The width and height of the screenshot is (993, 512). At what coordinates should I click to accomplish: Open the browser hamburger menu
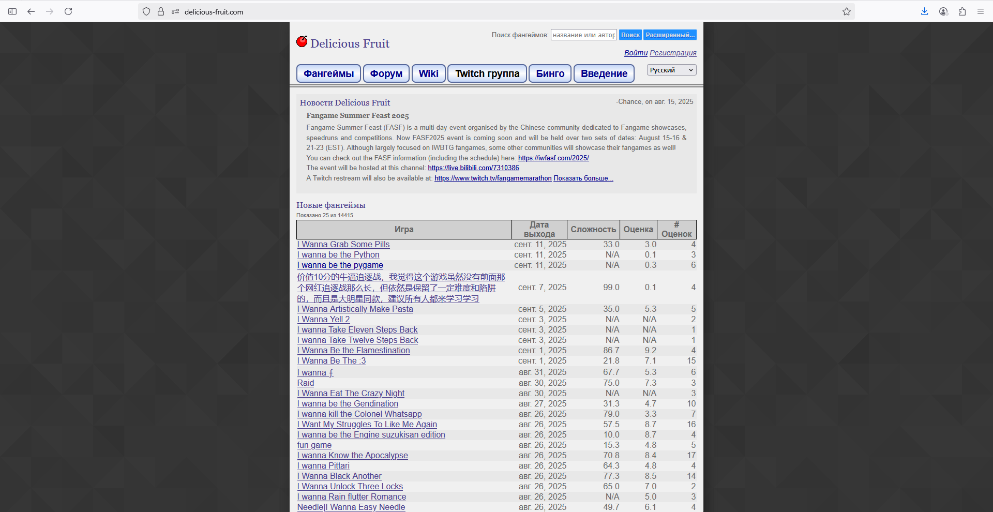tap(981, 11)
